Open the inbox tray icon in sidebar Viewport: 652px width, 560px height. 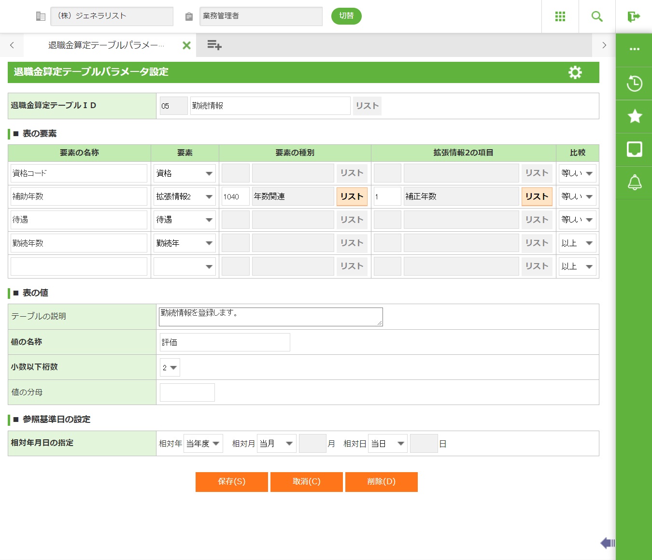coord(634,150)
